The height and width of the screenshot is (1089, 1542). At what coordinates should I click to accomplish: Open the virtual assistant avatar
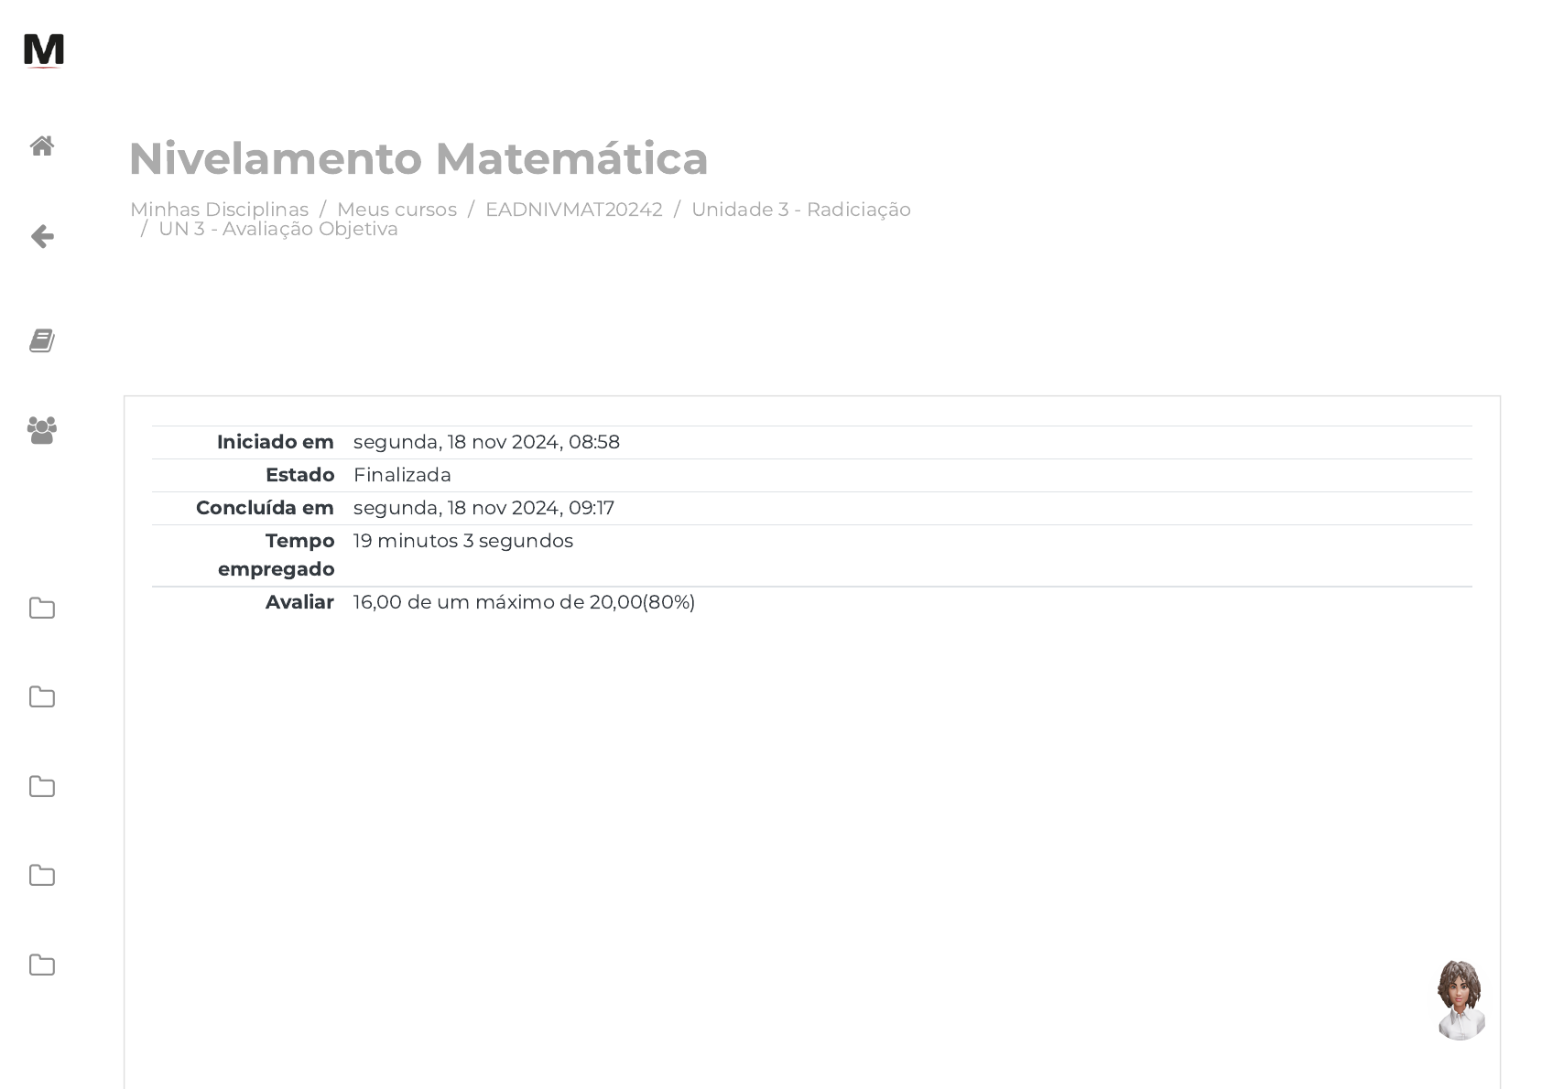point(1460,999)
